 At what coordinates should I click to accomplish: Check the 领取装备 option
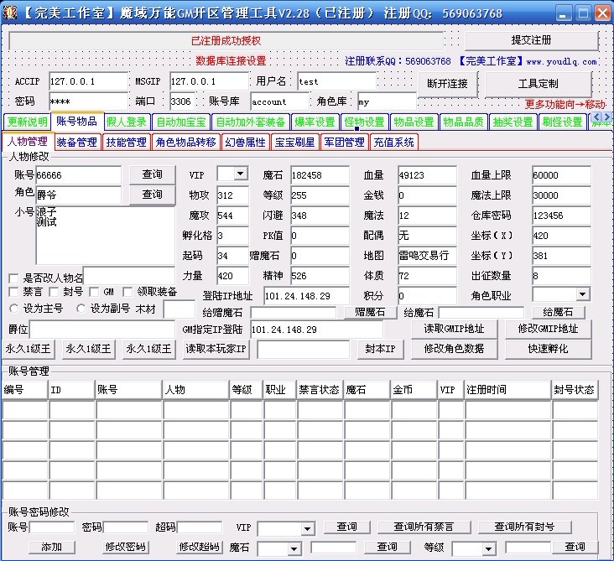point(128,292)
